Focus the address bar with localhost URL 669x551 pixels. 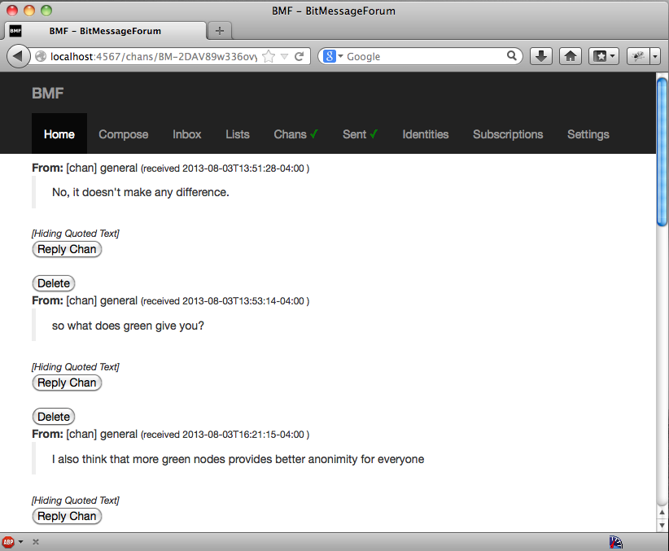(154, 56)
